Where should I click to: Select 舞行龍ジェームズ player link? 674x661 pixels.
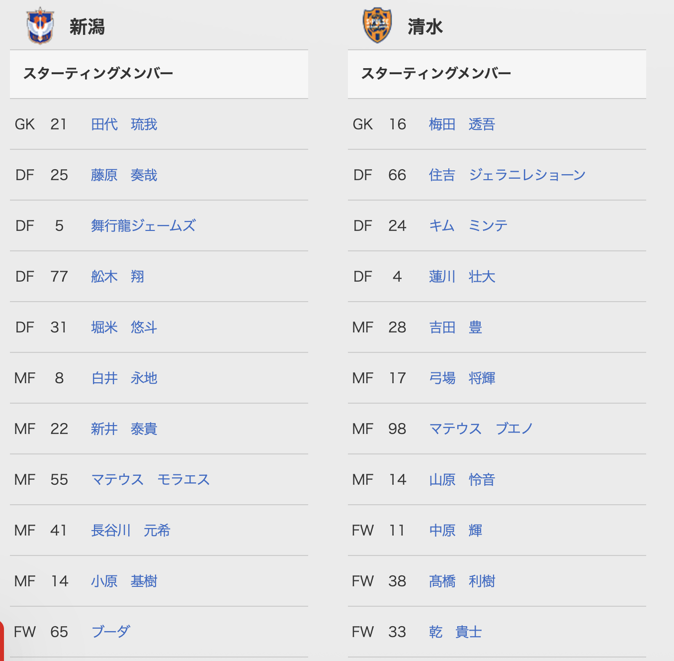(x=144, y=226)
